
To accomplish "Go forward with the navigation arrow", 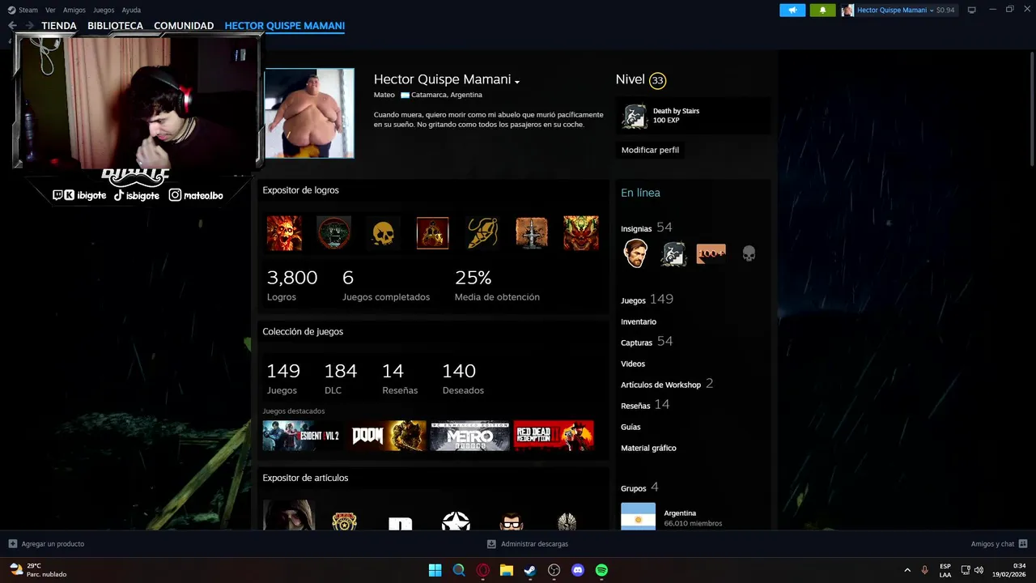I will pyautogui.click(x=29, y=26).
